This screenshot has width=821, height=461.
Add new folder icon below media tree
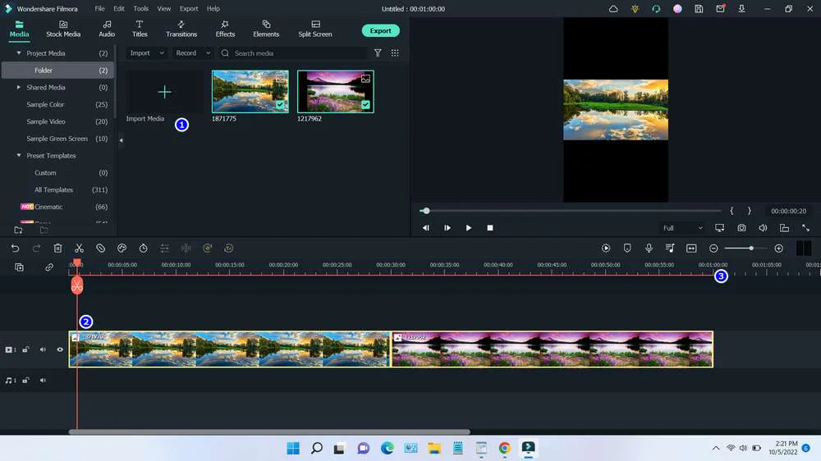18,230
